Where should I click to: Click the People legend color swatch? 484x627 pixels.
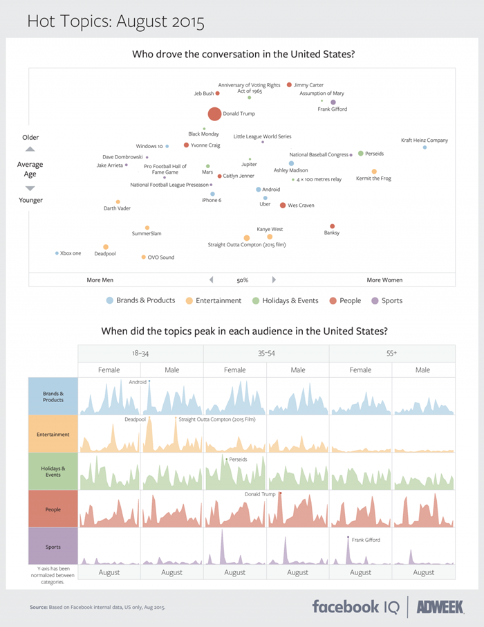click(333, 301)
